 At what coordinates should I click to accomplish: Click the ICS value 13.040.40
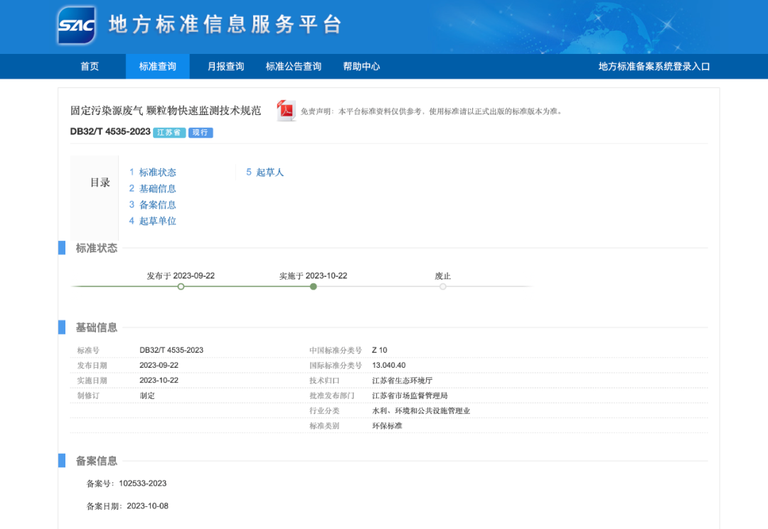389,365
